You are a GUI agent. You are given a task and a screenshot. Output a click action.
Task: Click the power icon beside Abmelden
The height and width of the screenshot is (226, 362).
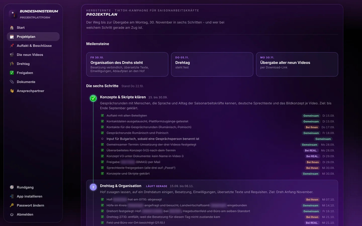(x=12, y=214)
